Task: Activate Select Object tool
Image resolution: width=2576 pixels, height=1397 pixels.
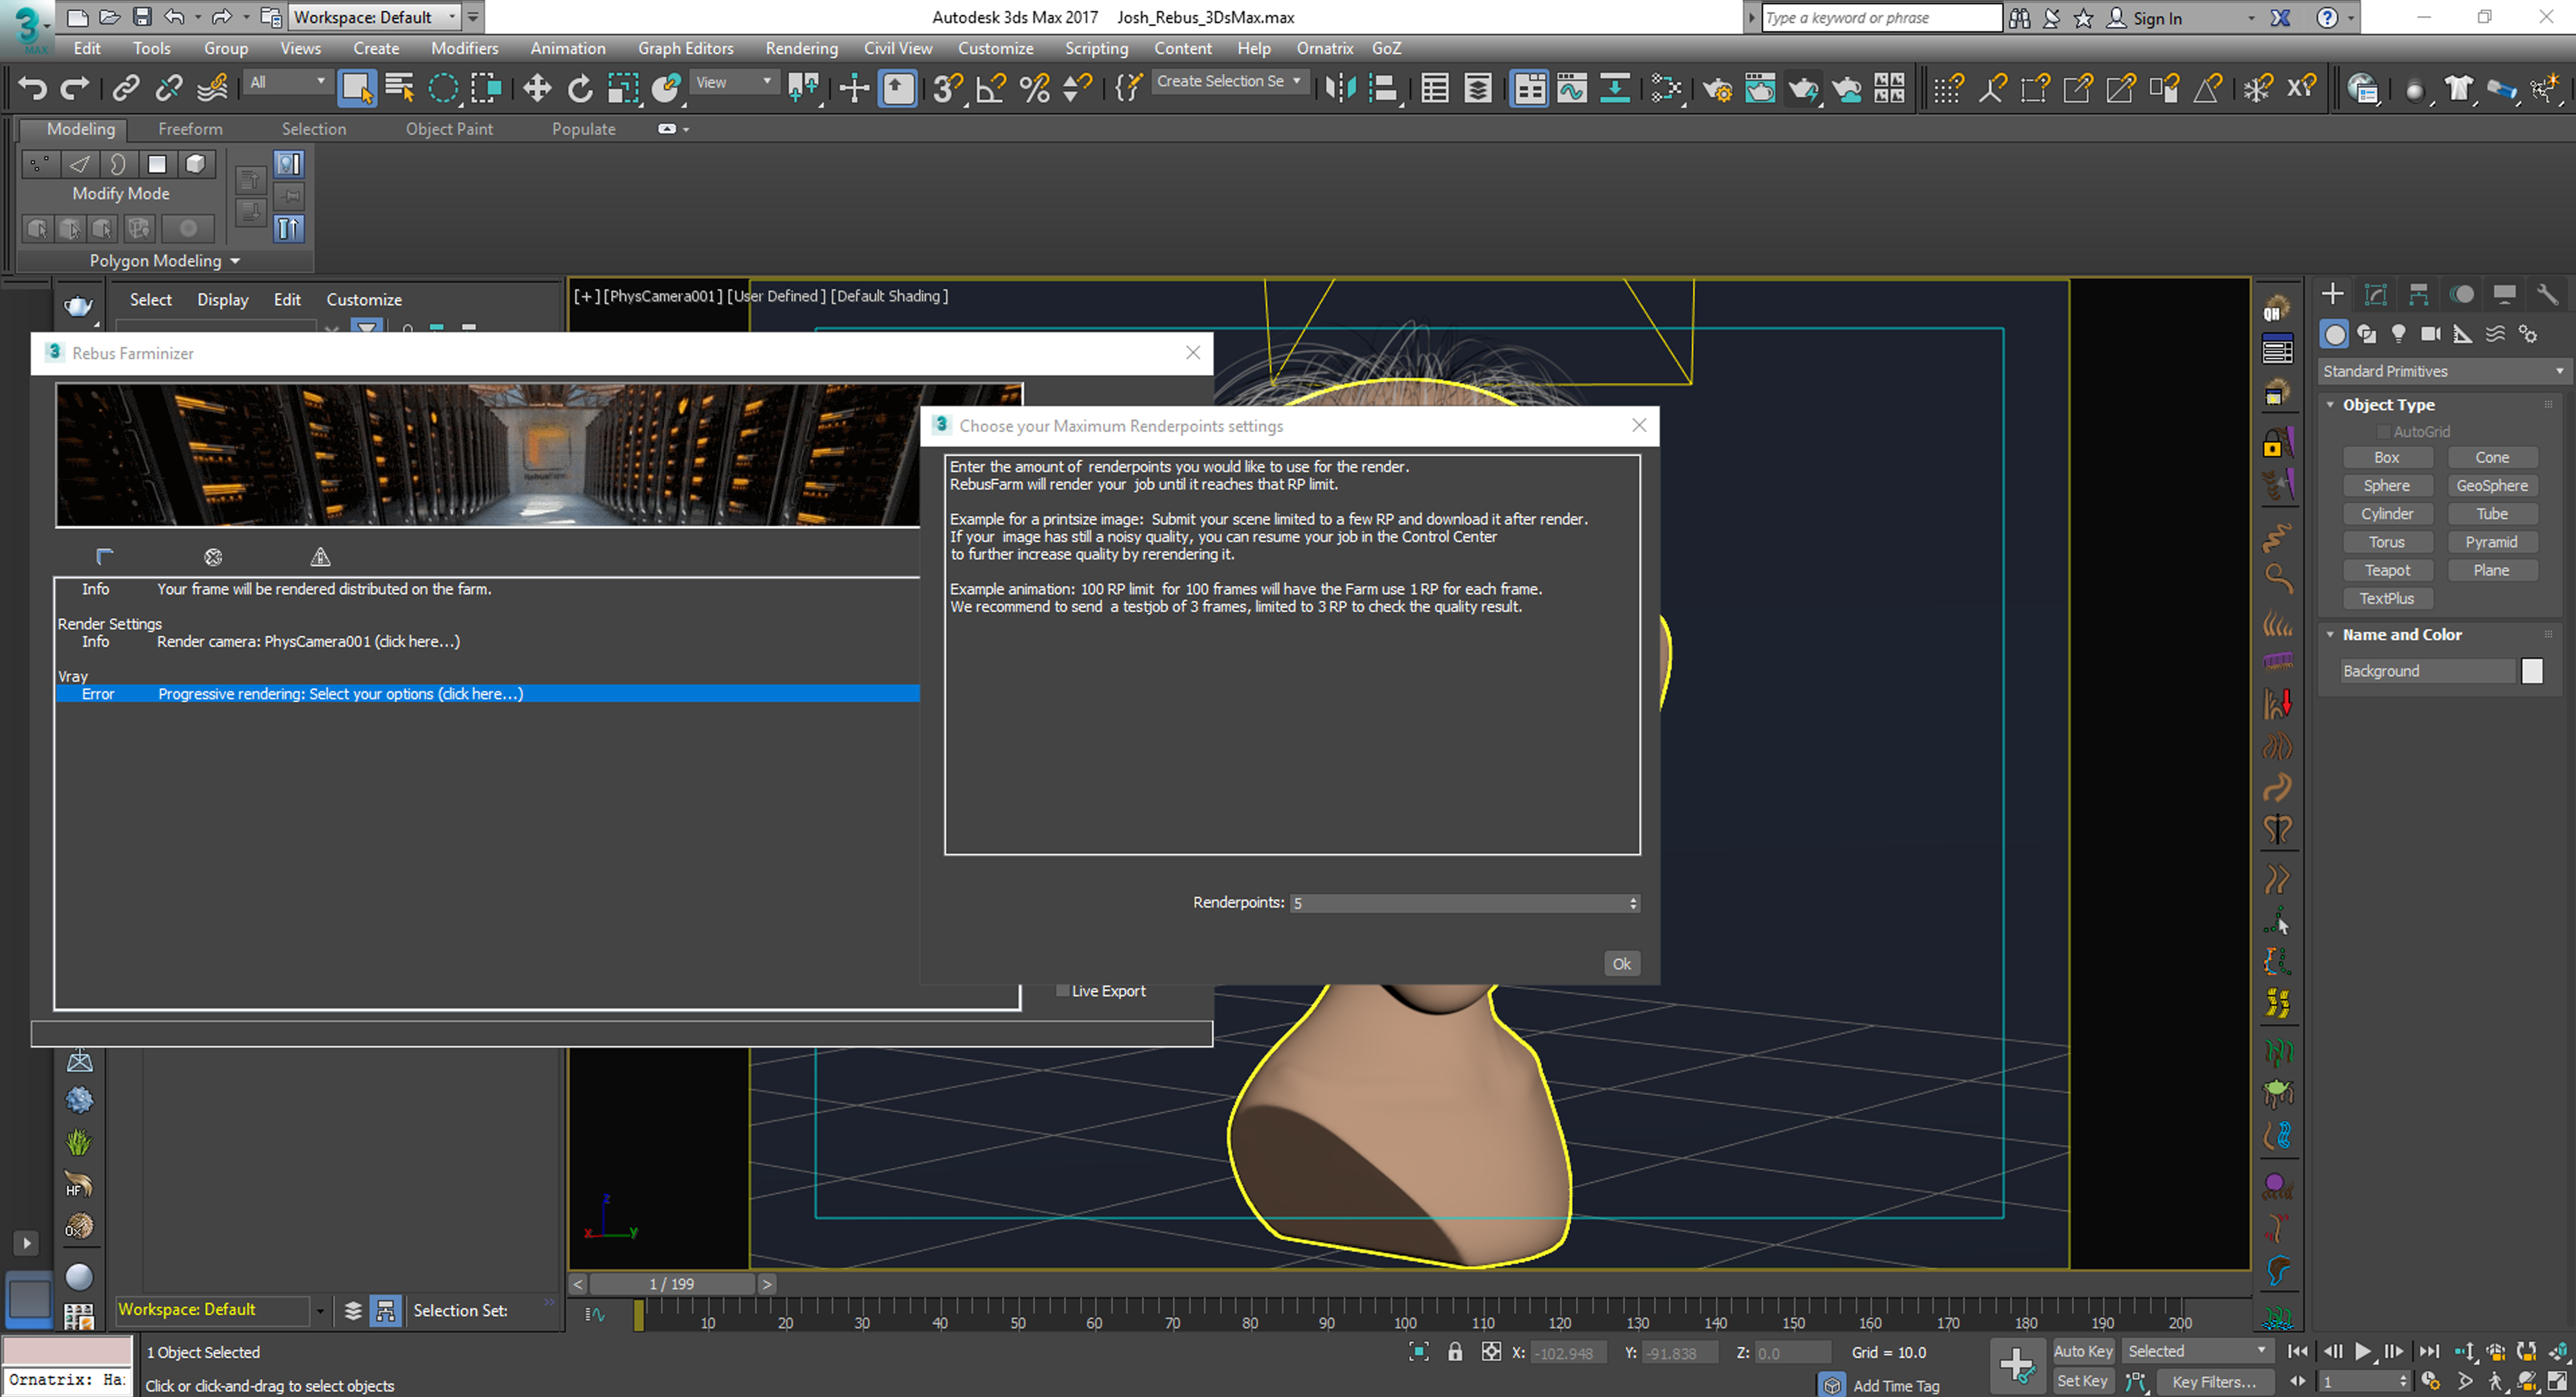Action: coord(357,88)
